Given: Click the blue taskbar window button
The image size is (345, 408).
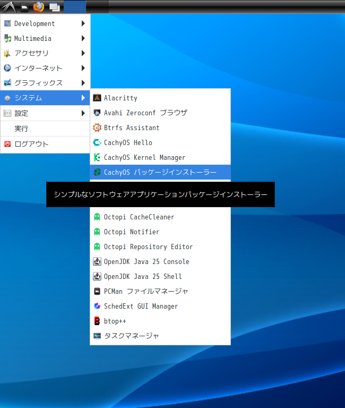Looking at the screenshot, I should point(75,7).
